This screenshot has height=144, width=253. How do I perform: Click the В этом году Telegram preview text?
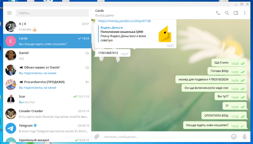click(x=53, y=131)
